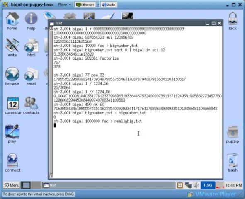
Task: Click the CPU load graph tray icon
Action: [220, 185]
